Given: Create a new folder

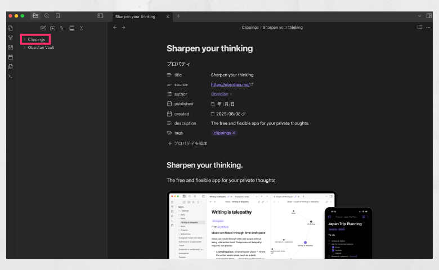Looking at the screenshot, I should coord(53,28).
